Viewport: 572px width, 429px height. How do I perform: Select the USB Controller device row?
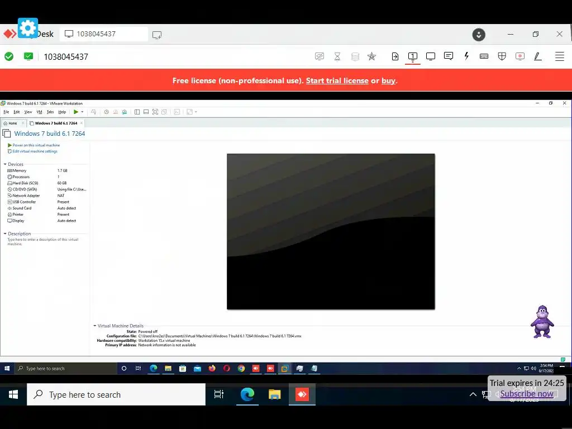click(x=47, y=202)
